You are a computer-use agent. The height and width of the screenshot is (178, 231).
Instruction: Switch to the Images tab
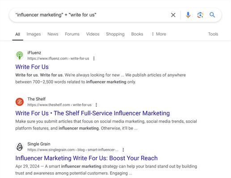tap(34, 34)
